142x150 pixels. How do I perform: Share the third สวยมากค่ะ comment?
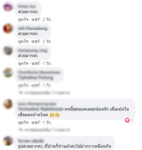click(35, 63)
